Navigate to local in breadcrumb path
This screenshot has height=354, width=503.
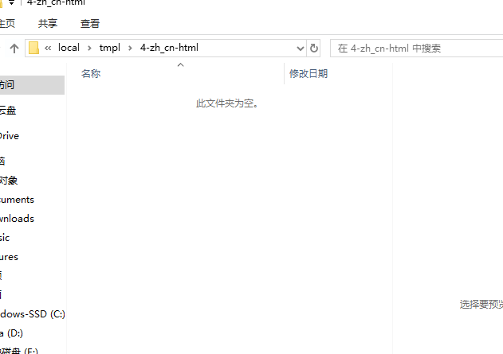(69, 48)
